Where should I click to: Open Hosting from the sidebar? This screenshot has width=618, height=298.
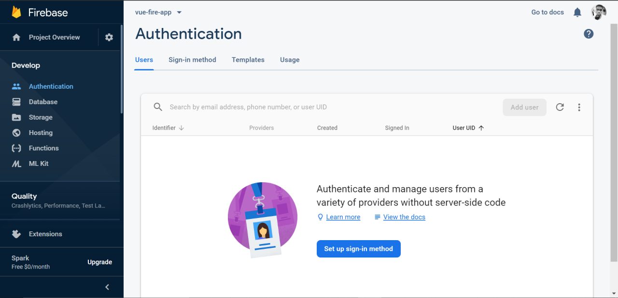tap(41, 133)
